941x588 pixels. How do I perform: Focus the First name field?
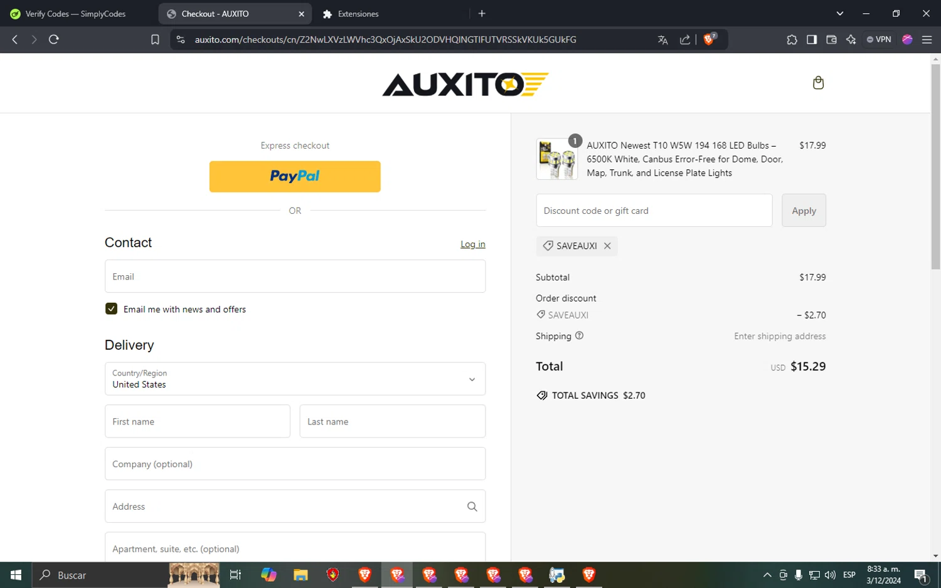click(197, 421)
